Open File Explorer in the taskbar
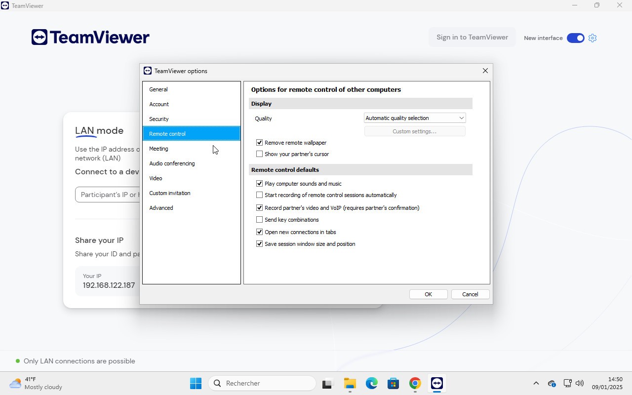 coord(350,383)
